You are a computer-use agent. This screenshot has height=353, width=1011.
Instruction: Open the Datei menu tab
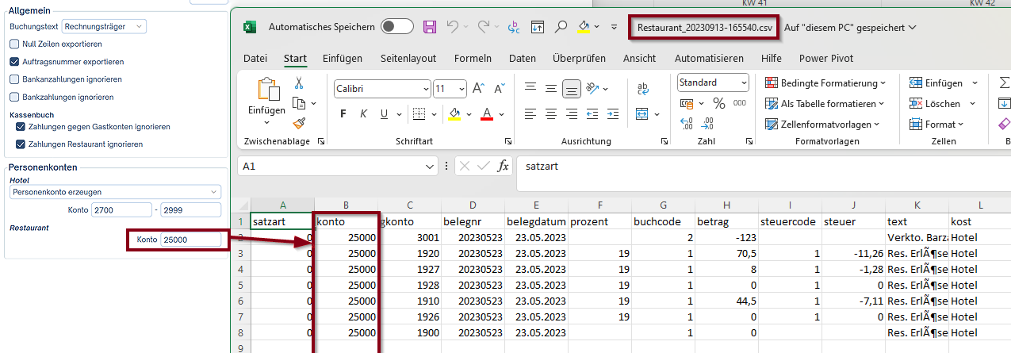point(255,58)
